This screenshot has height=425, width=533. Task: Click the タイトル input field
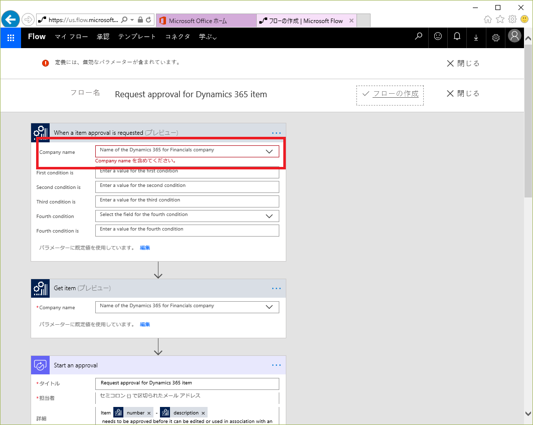(x=188, y=384)
